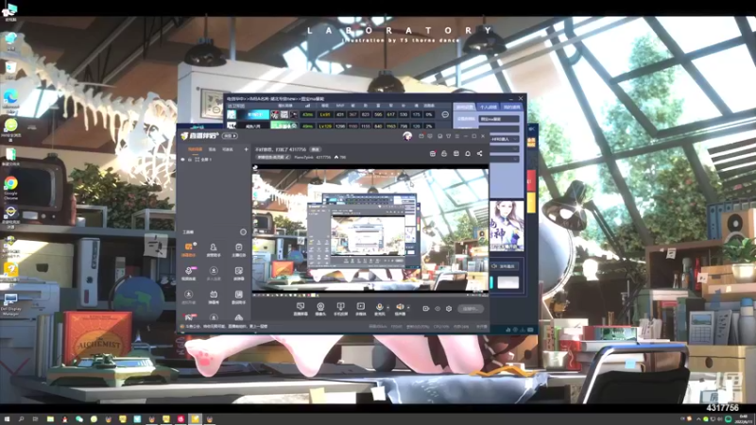Image resolution: width=756 pixels, height=425 pixels.
Task: Click the calendar icon with red dot
Action: [433, 153]
